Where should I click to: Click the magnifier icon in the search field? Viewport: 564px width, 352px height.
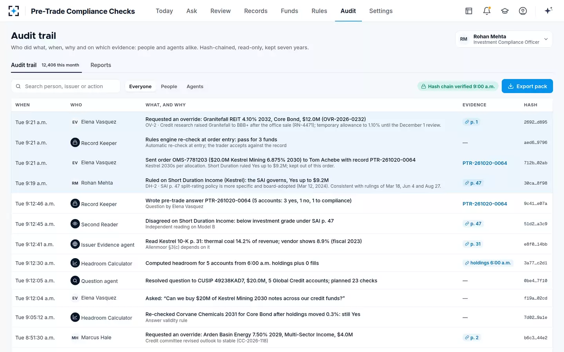click(x=18, y=86)
